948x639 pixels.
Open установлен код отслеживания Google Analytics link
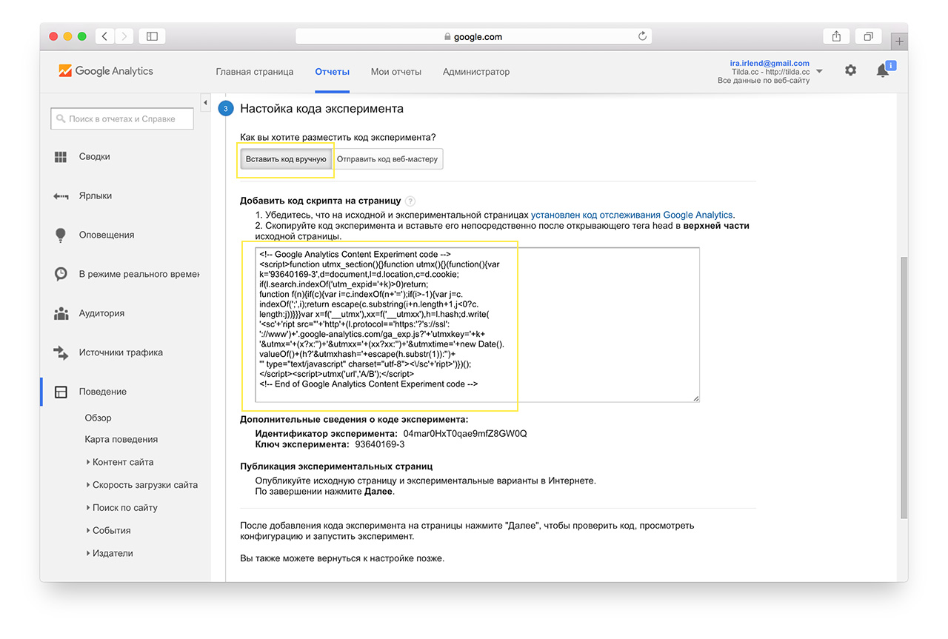pyautogui.click(x=632, y=215)
